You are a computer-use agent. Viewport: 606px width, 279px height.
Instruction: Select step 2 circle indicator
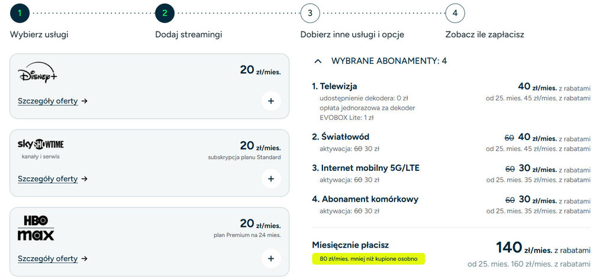[165, 12]
